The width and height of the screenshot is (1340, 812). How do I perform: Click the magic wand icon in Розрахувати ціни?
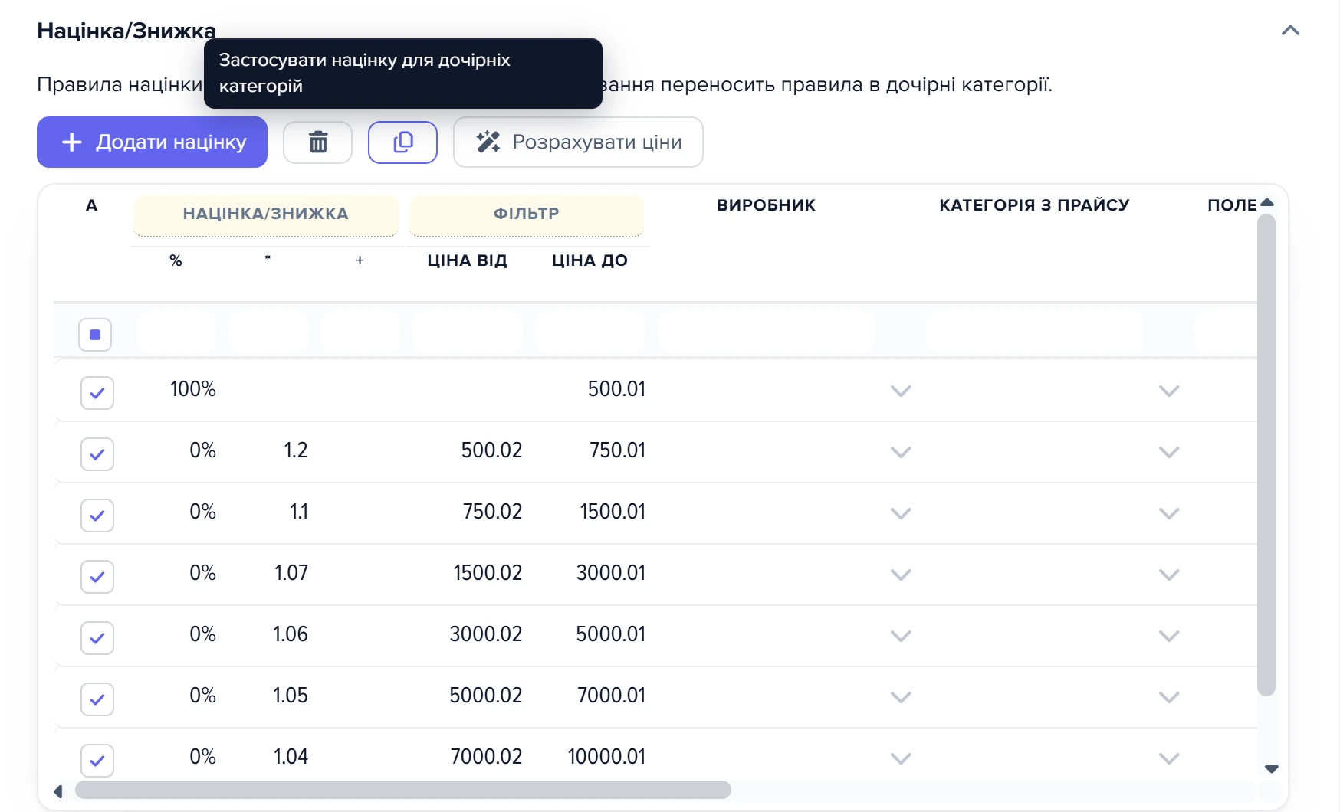pos(488,142)
